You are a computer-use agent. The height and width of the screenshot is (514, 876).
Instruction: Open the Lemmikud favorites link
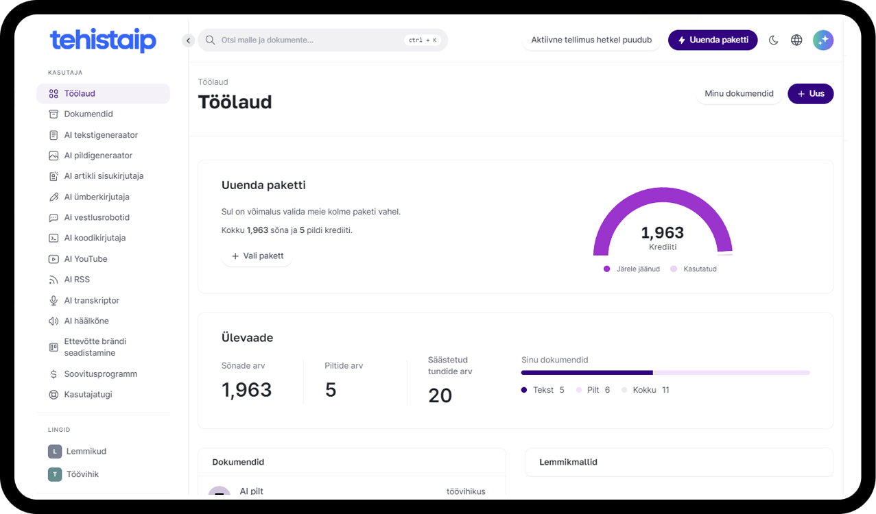click(x=77, y=451)
